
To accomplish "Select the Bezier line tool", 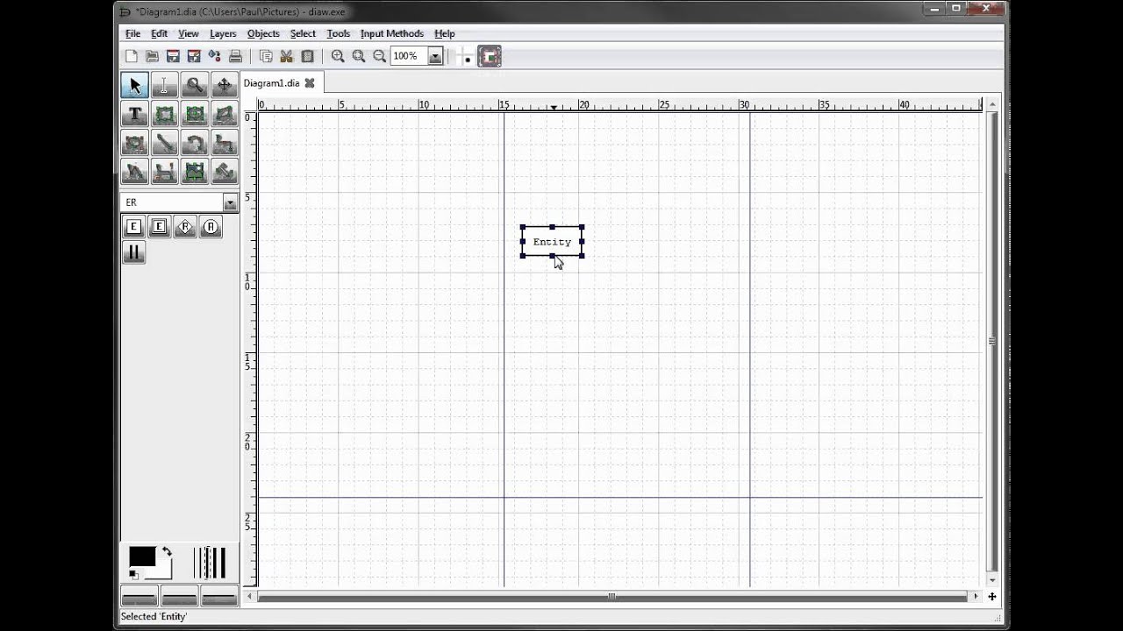I will coord(164,172).
